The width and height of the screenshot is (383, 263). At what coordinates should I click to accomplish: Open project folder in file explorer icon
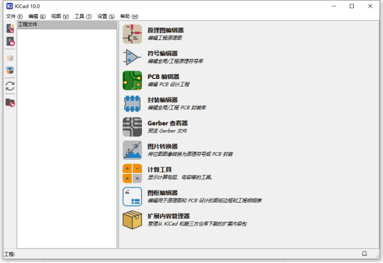click(x=10, y=102)
